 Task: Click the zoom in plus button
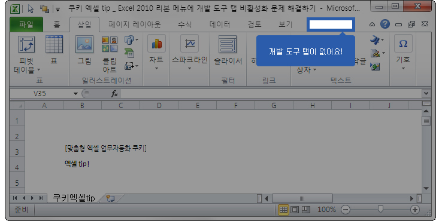click(415, 210)
